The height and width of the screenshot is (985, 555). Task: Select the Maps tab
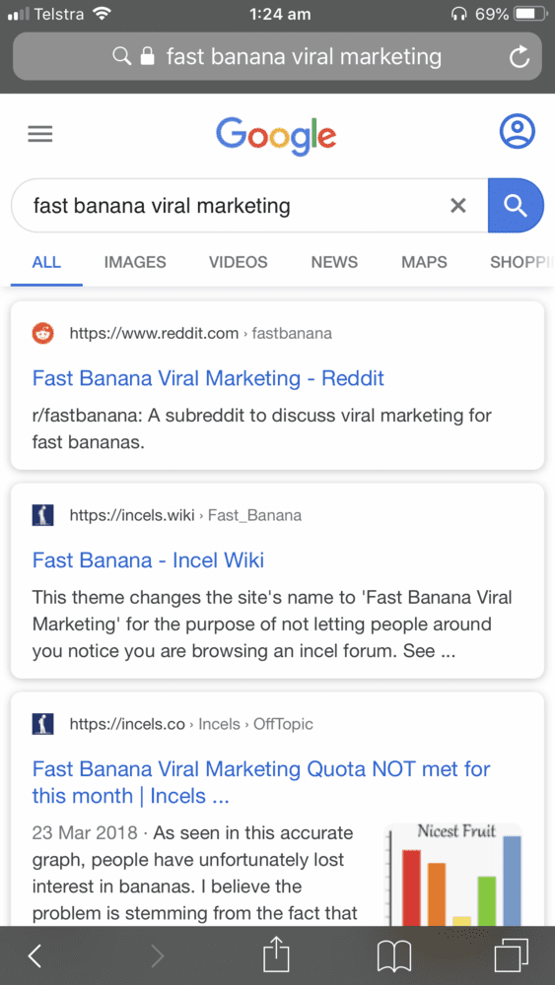point(424,262)
